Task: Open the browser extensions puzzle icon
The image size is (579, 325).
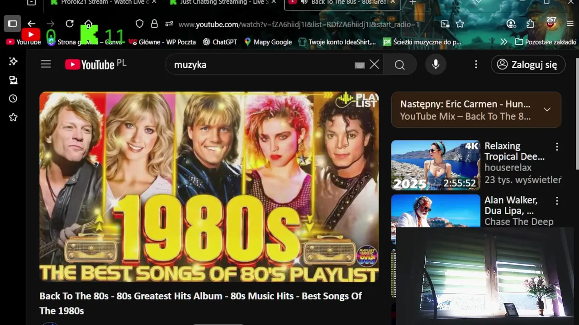Action: click(x=530, y=24)
